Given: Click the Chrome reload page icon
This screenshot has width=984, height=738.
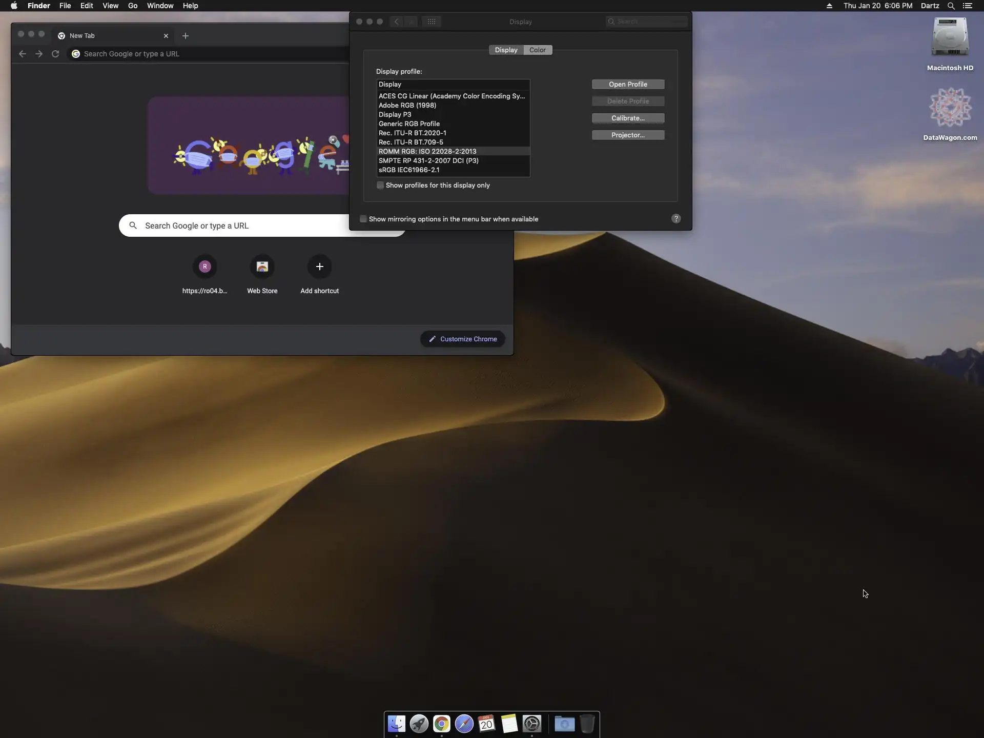Looking at the screenshot, I should (x=55, y=54).
